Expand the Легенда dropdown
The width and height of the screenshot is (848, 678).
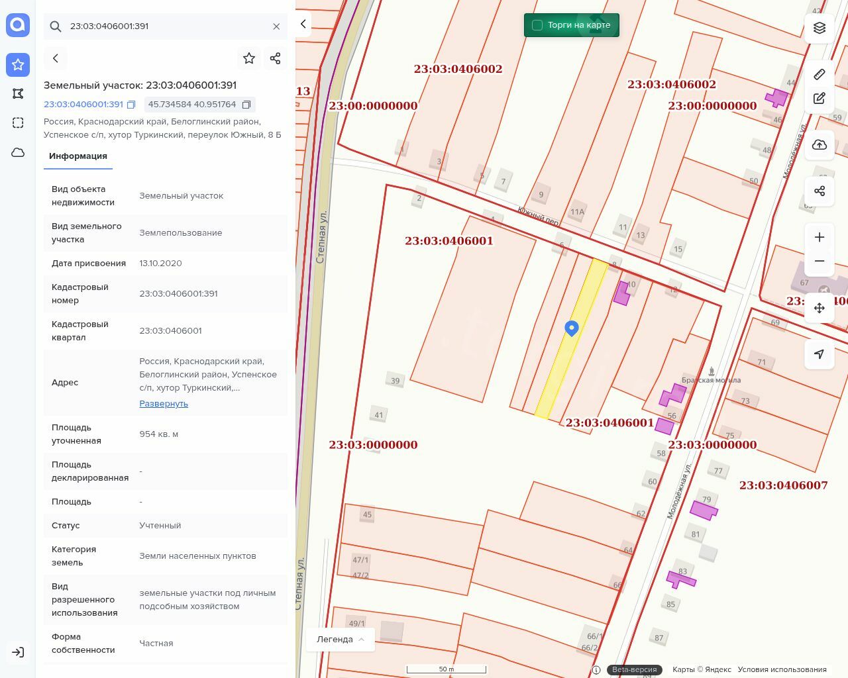click(x=341, y=640)
